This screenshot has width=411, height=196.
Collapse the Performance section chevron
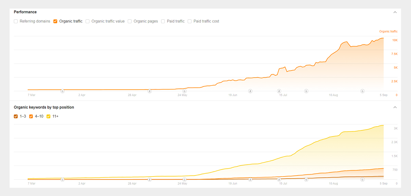(395, 12)
